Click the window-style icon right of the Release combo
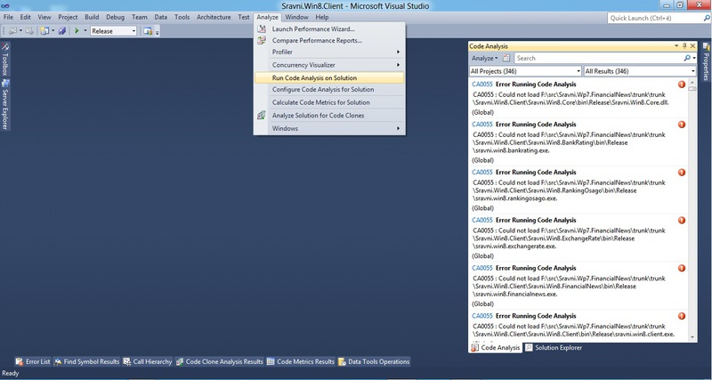Image resolution: width=712 pixels, height=380 pixels. [x=148, y=31]
